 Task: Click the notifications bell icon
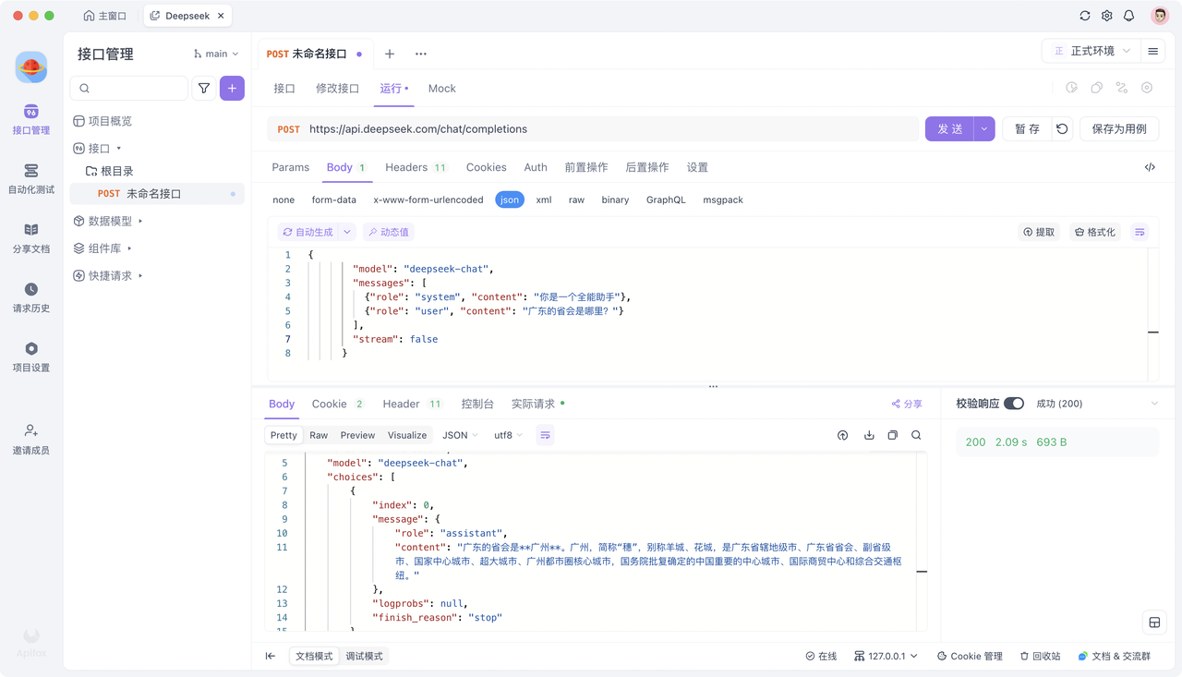point(1128,16)
